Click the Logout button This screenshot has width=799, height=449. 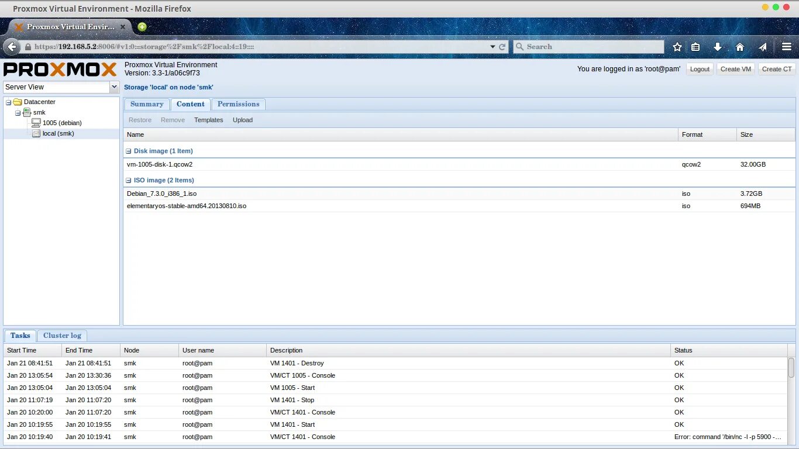tap(700, 69)
